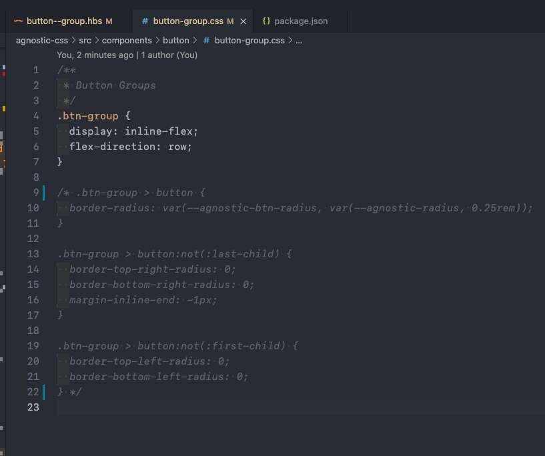Image resolution: width=545 pixels, height=456 pixels.
Task: Click the CSS hash icon in the breadcrumb
Action: point(206,41)
